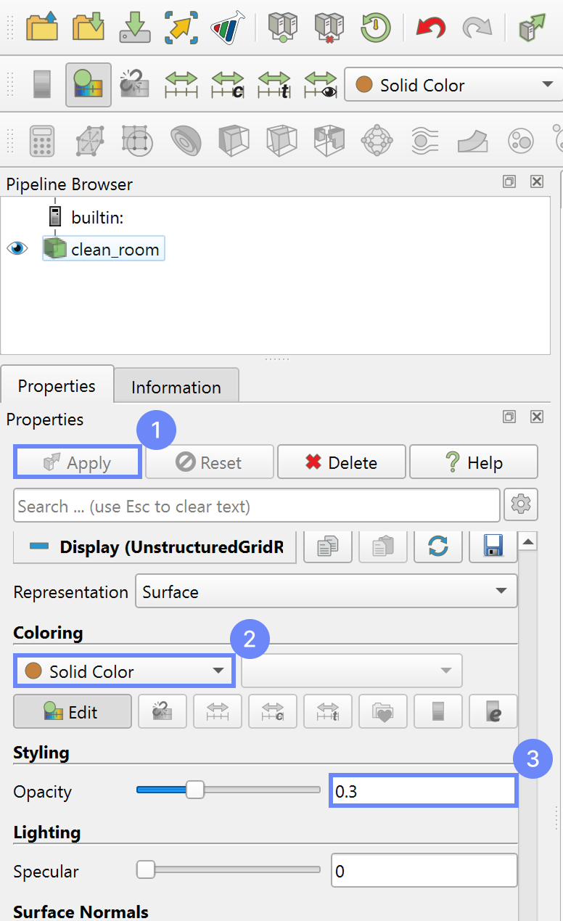This screenshot has height=921, width=563.
Task: Click the Undo red arrow icon
Action: [x=430, y=28]
